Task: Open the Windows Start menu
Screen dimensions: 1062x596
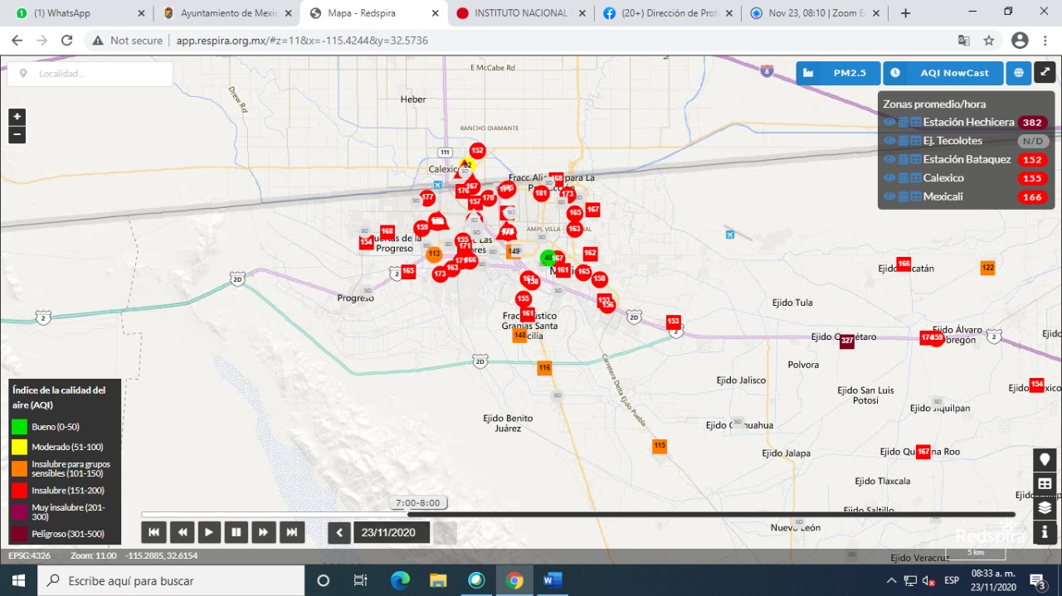Action: 18,580
